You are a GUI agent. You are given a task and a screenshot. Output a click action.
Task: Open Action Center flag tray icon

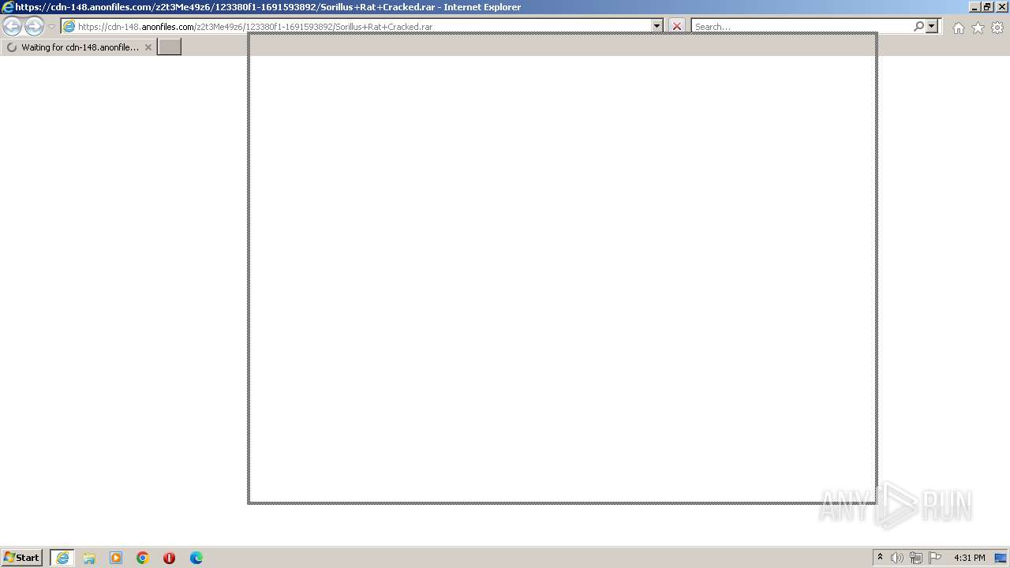coord(935,558)
